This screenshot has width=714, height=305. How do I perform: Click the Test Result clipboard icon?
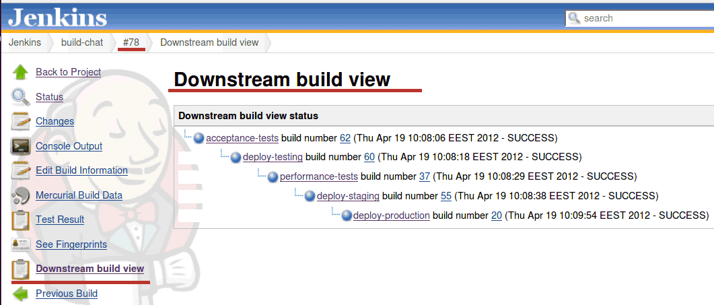pos(20,219)
